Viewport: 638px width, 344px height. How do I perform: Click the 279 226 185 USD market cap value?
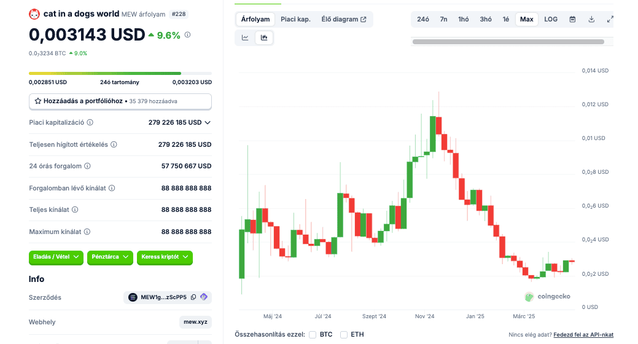pos(175,122)
